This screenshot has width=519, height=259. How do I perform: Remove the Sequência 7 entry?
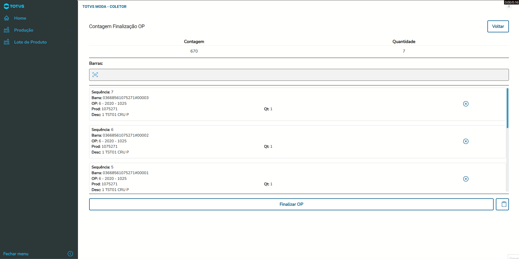point(466,104)
